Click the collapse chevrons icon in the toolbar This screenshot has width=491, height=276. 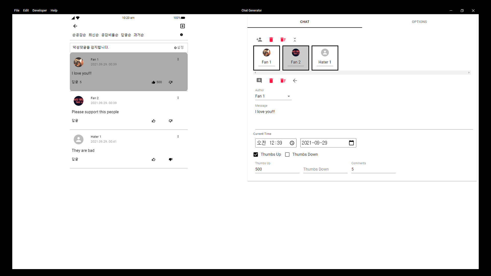(x=295, y=39)
